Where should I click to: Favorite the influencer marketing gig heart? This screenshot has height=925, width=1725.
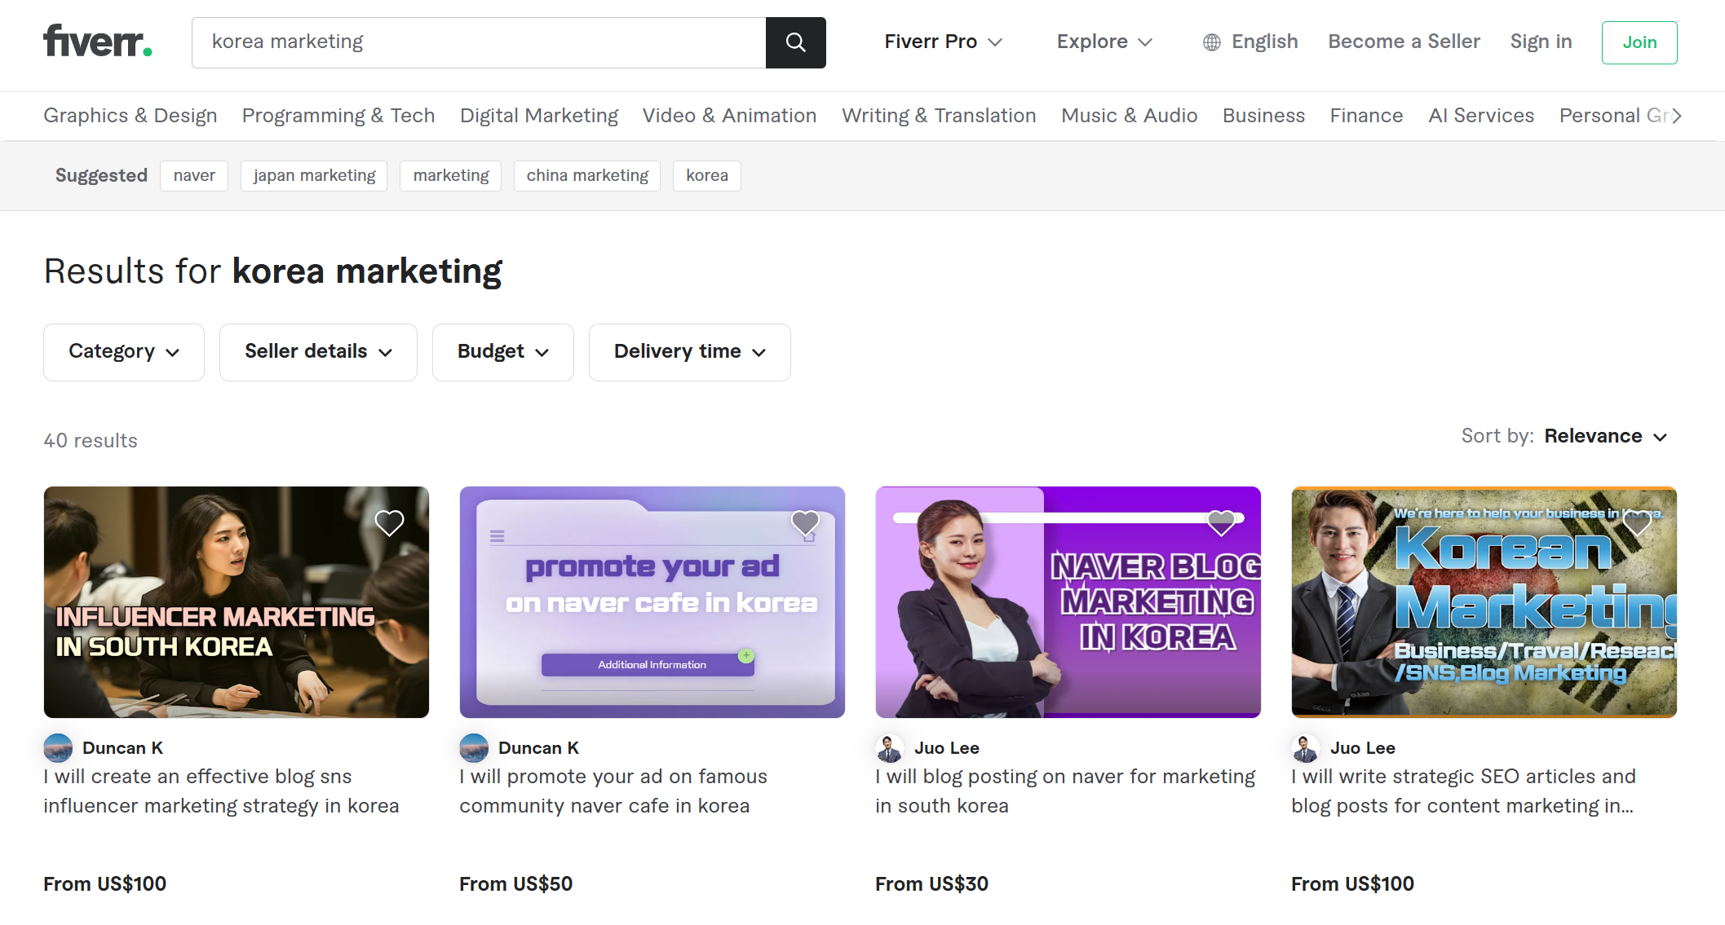[389, 522]
